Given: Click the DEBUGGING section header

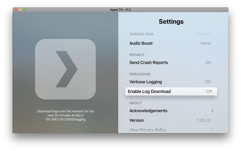Looking at the screenshot, I should [140, 74].
